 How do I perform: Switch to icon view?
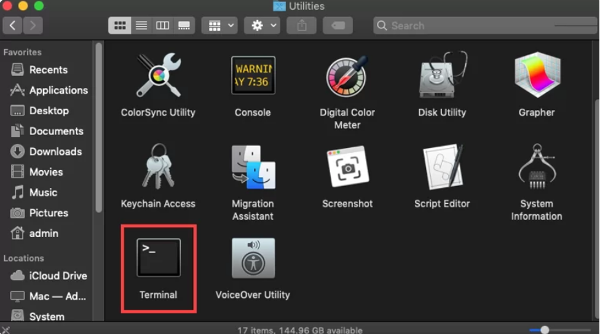tap(120, 26)
